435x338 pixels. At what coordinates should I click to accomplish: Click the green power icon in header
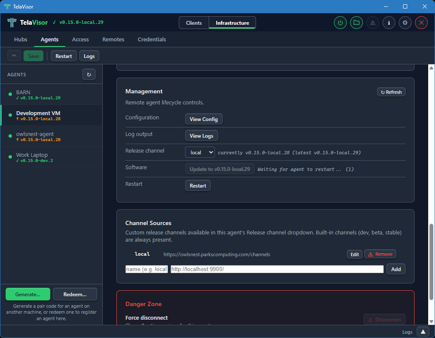[340, 23]
